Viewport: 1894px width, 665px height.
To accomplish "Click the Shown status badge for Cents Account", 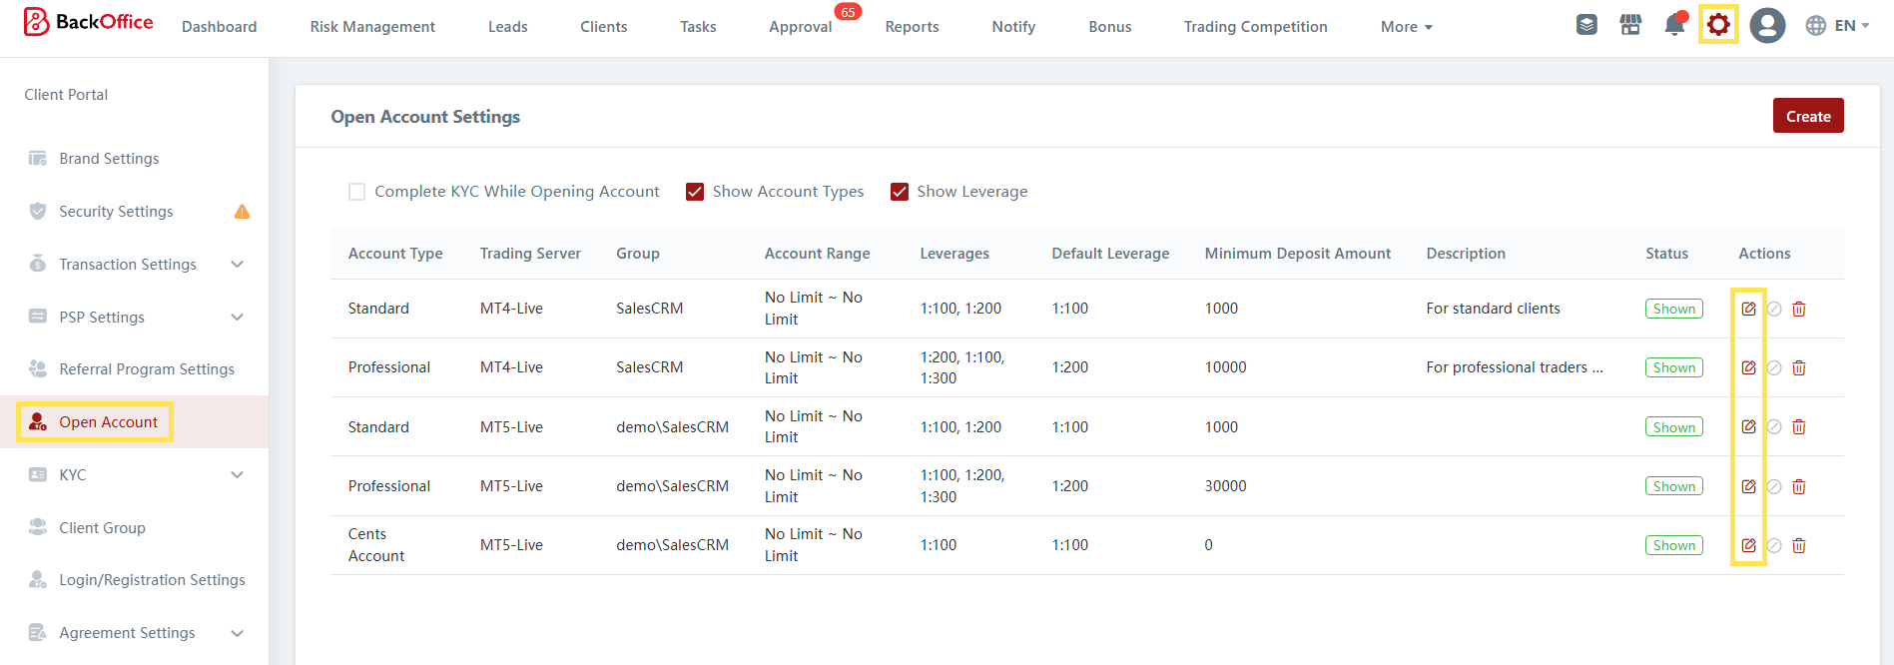I will 1673,545.
